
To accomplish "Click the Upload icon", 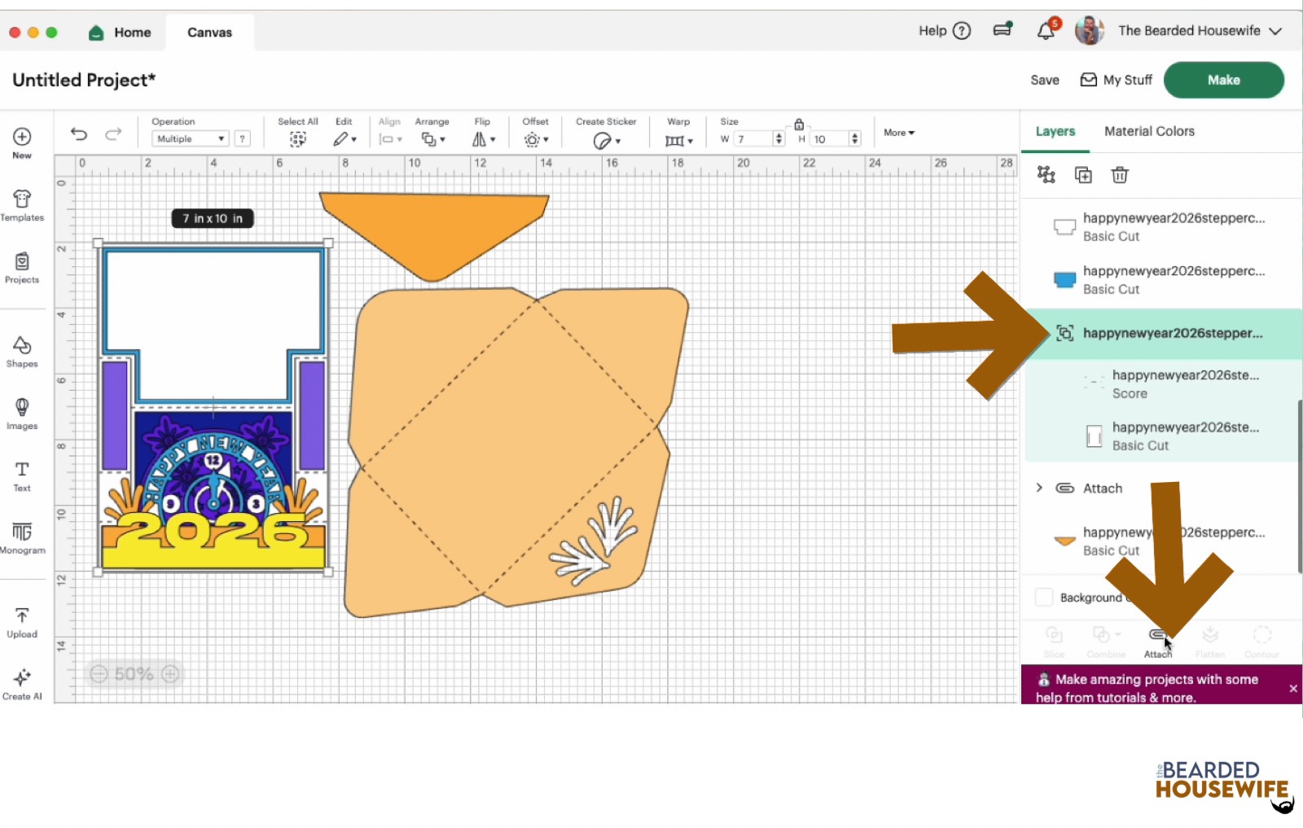I will [x=22, y=622].
